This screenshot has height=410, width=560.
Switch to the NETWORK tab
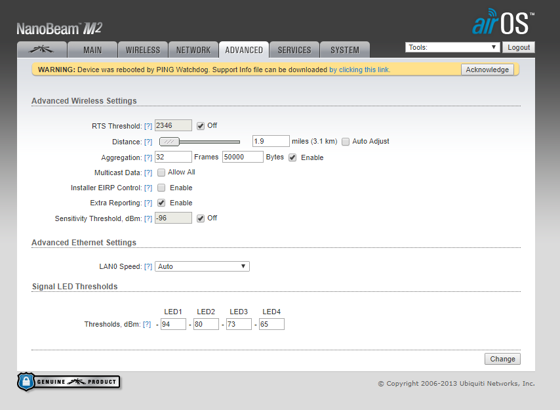(193, 50)
